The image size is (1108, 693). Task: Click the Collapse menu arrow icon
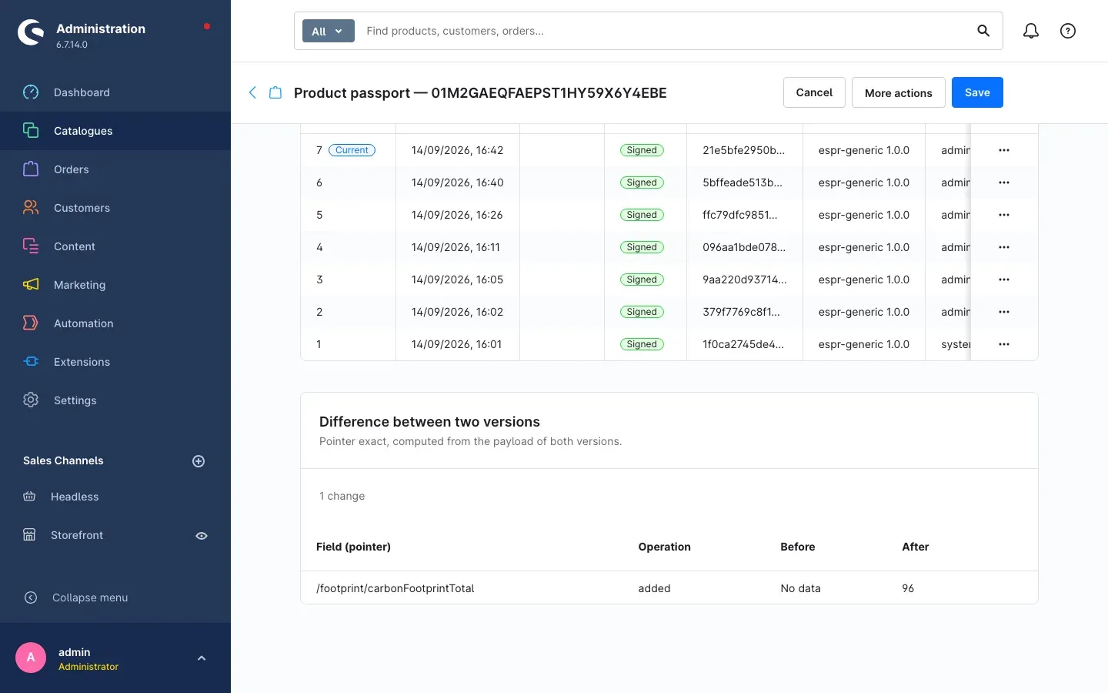[31, 598]
